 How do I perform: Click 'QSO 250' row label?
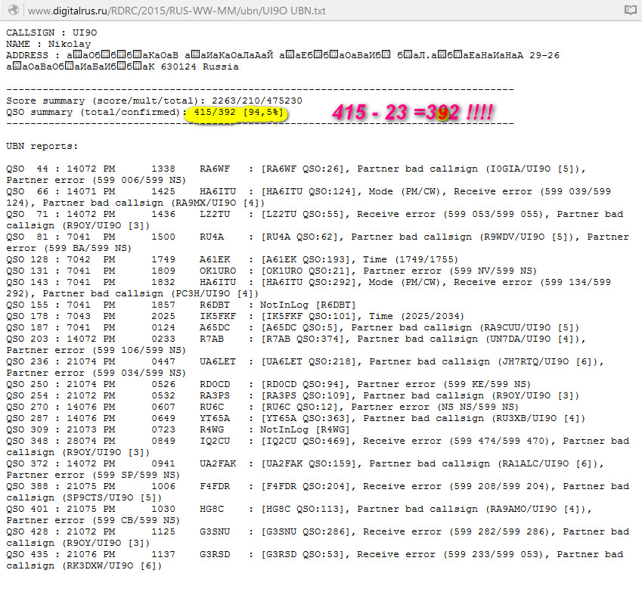(27, 384)
